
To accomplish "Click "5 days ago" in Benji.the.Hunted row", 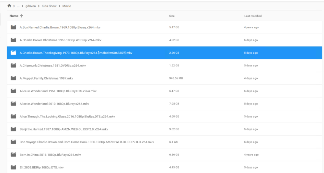I will coord(251,129).
